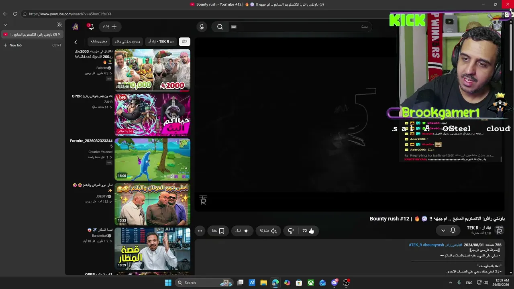Open the on-screen keyboard icon in search
The image size is (514, 289).
click(234, 27)
